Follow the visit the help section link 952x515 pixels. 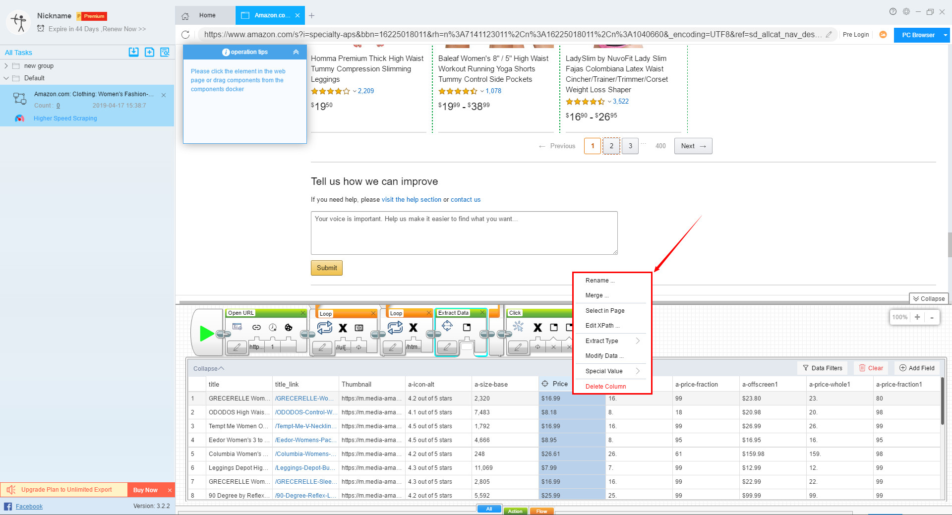pyautogui.click(x=412, y=200)
